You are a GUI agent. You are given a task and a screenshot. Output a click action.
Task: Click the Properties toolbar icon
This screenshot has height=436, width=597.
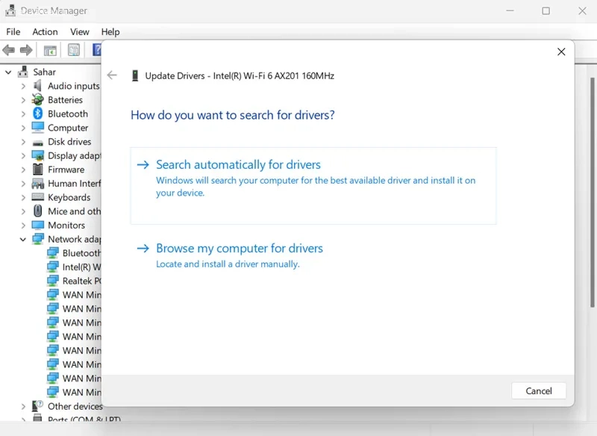(x=74, y=51)
